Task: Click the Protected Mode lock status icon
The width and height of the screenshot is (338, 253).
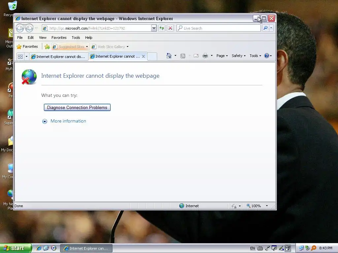Action: 234,206
